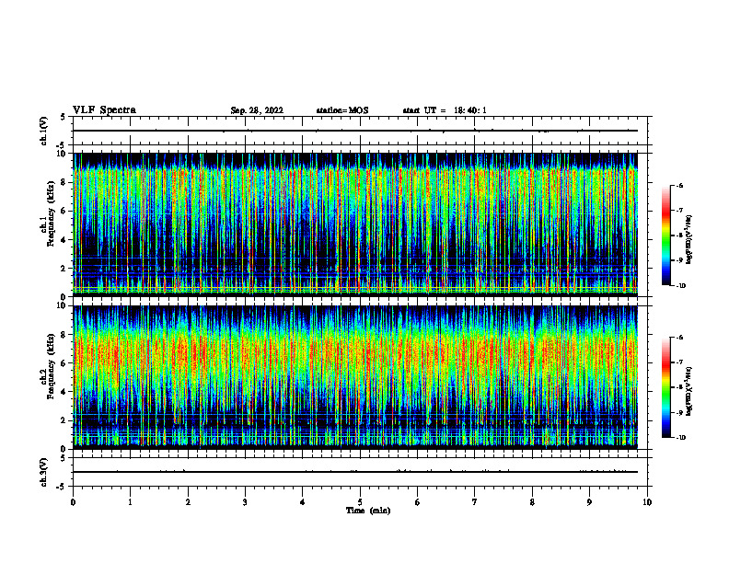Image resolution: width=729 pixels, height=563 pixels.
Task: Click the "-10" tick on ch.2 colorbar
Action: (x=681, y=438)
